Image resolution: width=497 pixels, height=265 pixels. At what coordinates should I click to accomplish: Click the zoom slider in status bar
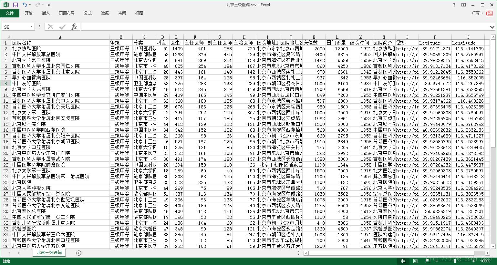pos(455,261)
